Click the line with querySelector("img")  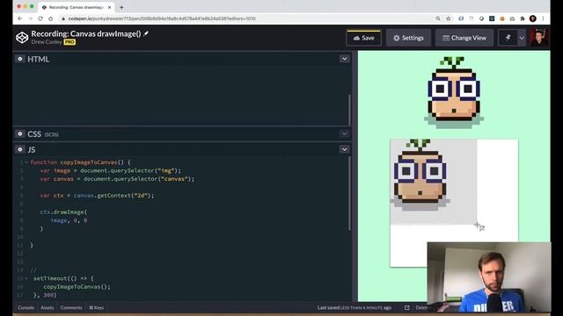coord(110,170)
